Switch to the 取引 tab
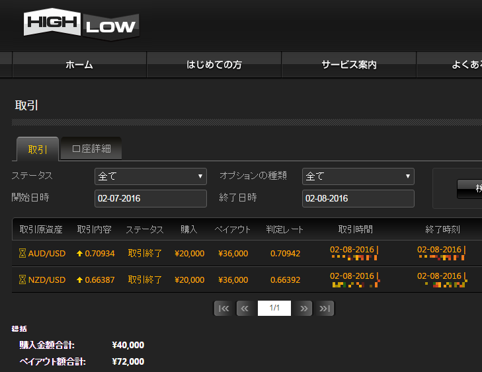 coord(38,149)
